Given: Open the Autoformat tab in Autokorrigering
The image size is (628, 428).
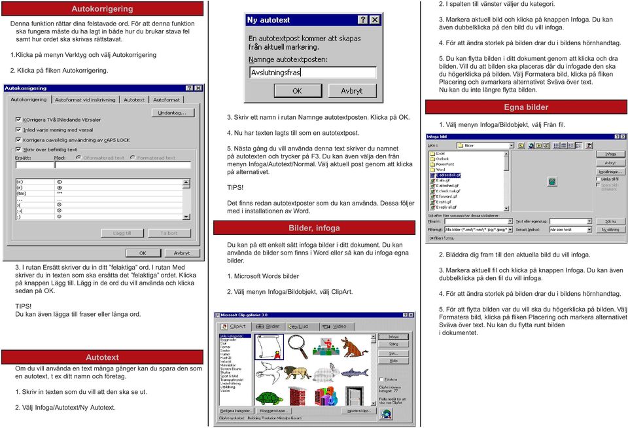Looking at the screenshot, I should tap(166, 99).
